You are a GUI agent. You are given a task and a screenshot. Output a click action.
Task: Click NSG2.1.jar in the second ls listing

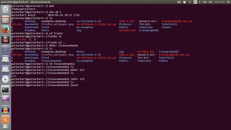click(127, 55)
